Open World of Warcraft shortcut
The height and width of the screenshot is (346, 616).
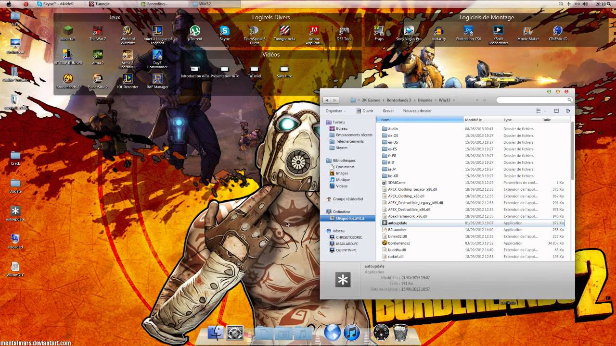pos(128,35)
